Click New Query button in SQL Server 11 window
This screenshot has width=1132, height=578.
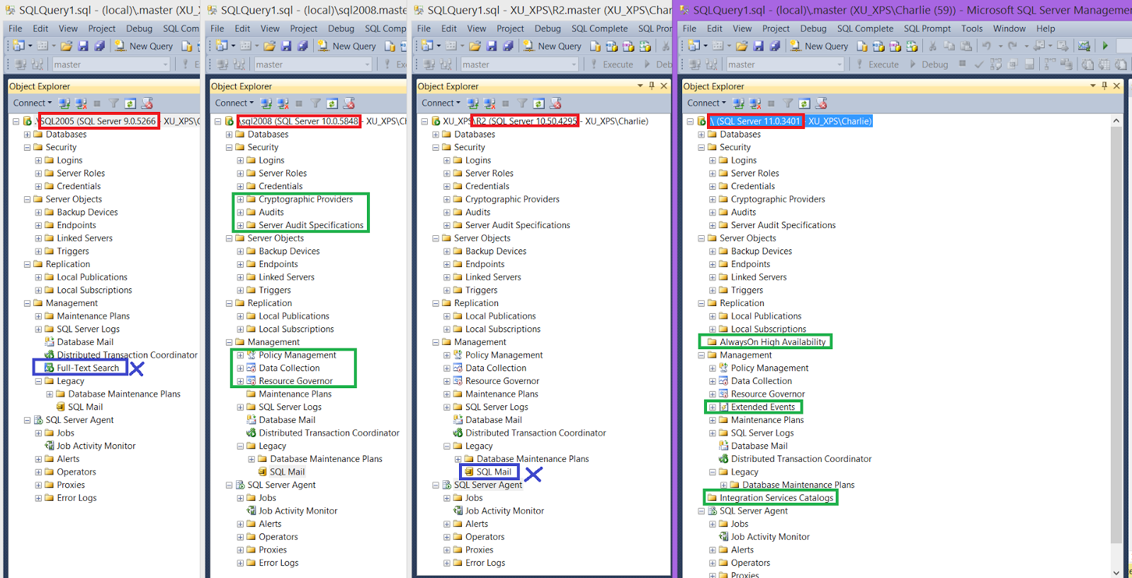pos(818,46)
